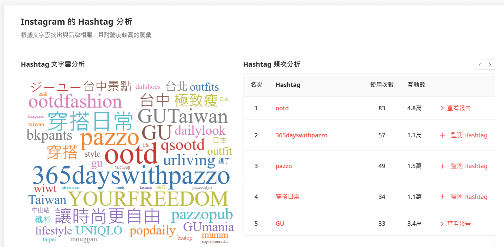This screenshot has width=504, height=247.
Task: Click 極致瘦 in the word cloud
Action: point(196,100)
